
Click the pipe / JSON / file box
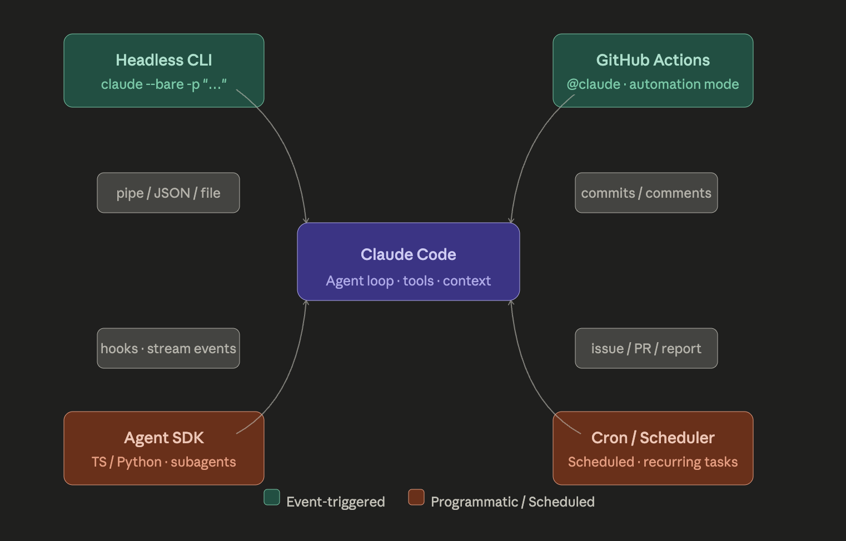coord(168,193)
